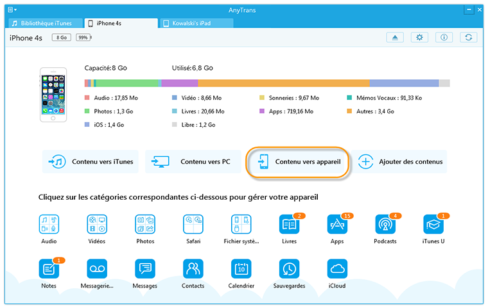Click the orange Autres segment in storage bar
Viewport: 488px width, 308px height.
pos(284,83)
